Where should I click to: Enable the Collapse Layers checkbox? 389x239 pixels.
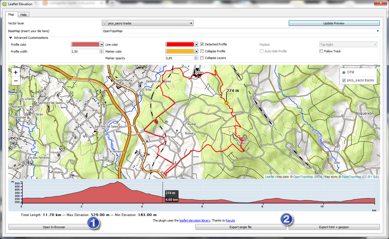point(202,58)
